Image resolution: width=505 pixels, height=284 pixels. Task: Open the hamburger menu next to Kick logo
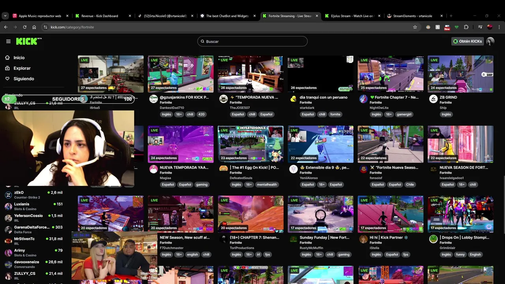(x=8, y=41)
